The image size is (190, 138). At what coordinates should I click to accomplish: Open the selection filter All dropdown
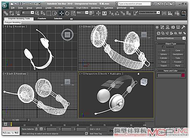coord(28,13)
